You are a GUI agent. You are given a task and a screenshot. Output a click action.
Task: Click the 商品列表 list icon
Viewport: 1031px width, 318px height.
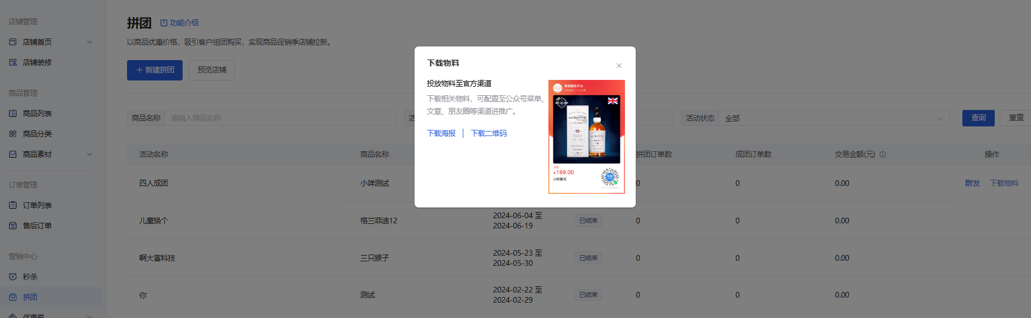(12, 113)
